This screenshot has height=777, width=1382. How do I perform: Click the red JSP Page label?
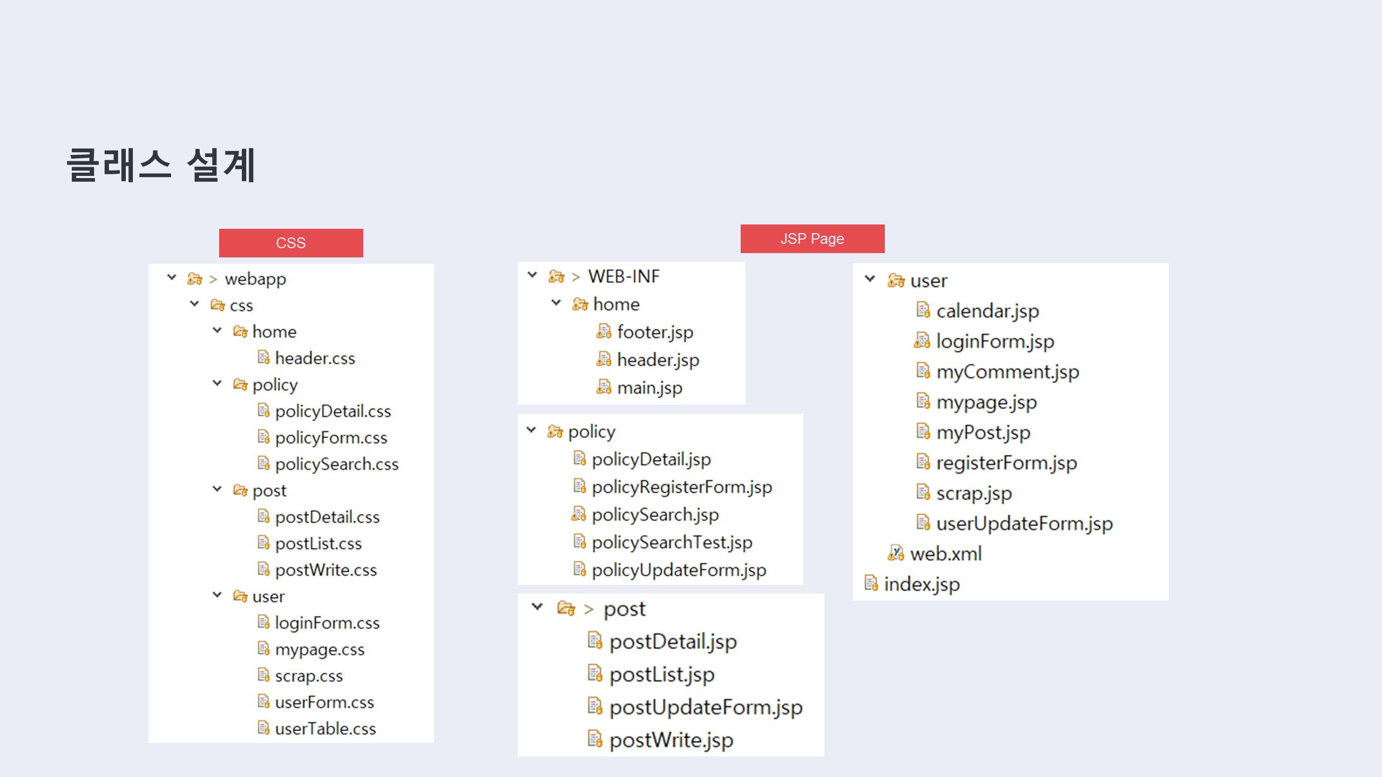point(812,238)
